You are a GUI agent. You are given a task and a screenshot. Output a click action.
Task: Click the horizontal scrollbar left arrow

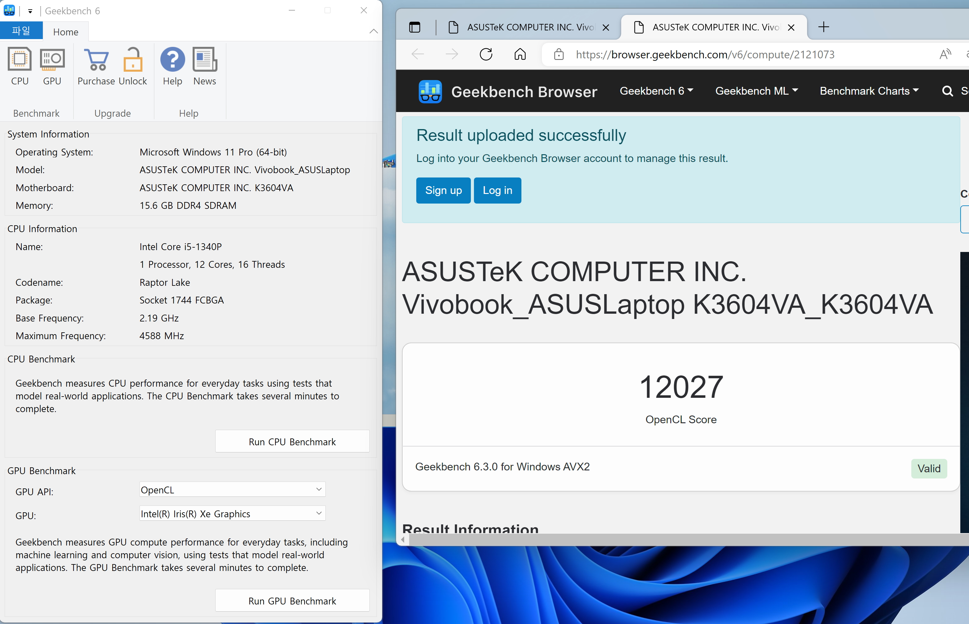point(403,539)
